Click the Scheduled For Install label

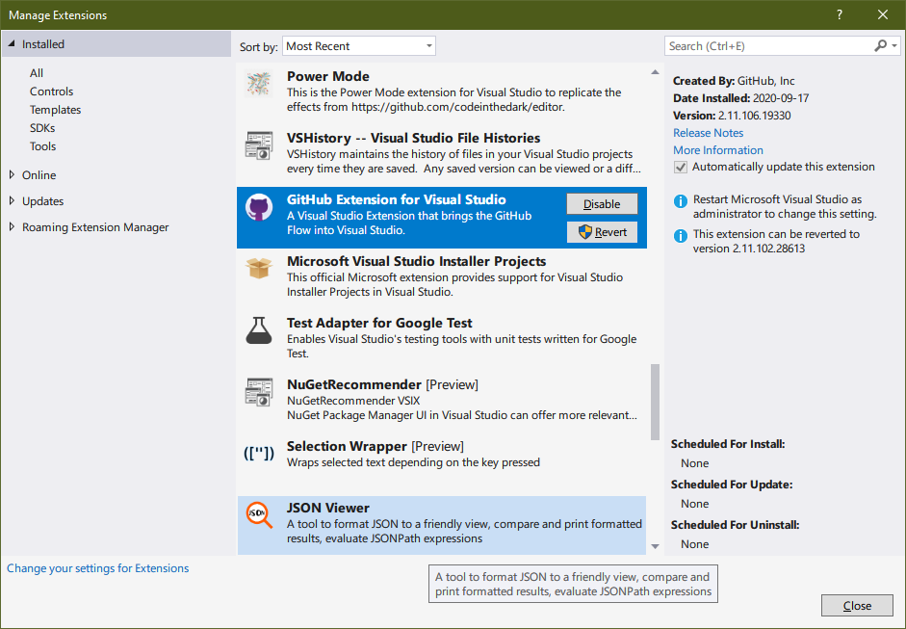tap(728, 444)
